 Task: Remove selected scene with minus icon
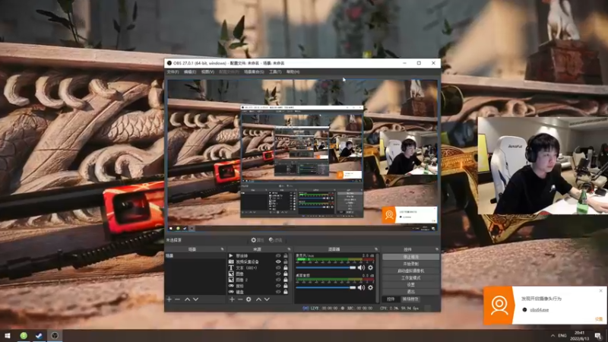(177, 299)
